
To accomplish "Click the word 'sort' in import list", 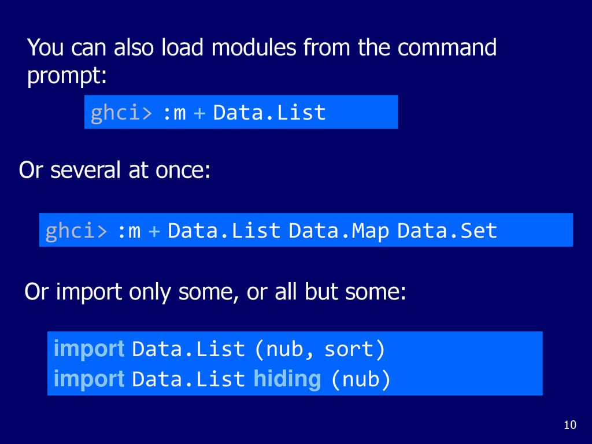I will 349,349.
